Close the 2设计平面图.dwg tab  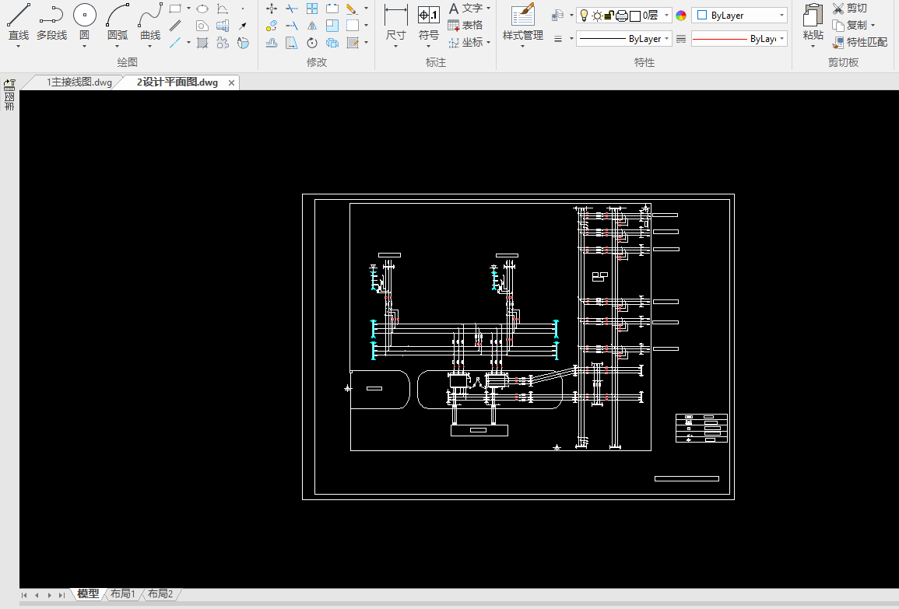click(231, 82)
